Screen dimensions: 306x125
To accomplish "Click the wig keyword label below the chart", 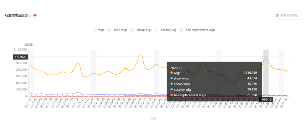I will pos(153,118).
